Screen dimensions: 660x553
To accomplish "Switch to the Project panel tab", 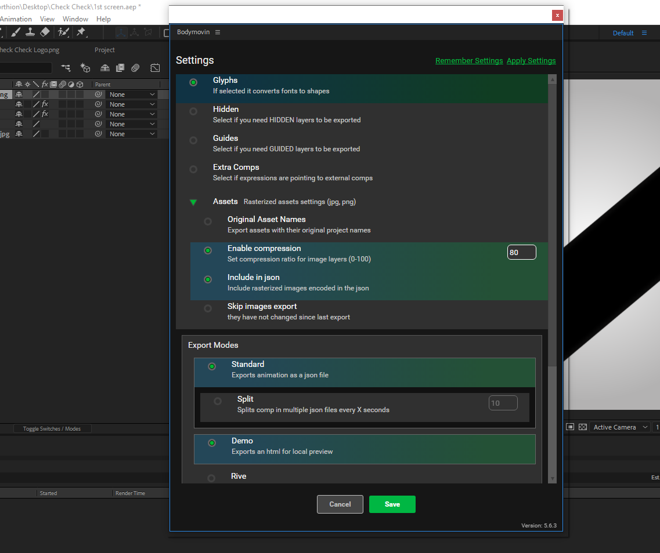I will coord(104,50).
